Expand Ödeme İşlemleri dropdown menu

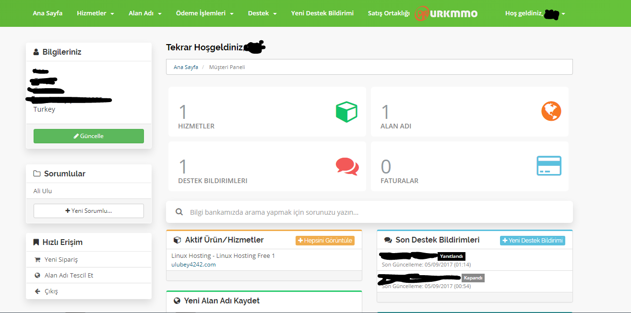(x=204, y=13)
